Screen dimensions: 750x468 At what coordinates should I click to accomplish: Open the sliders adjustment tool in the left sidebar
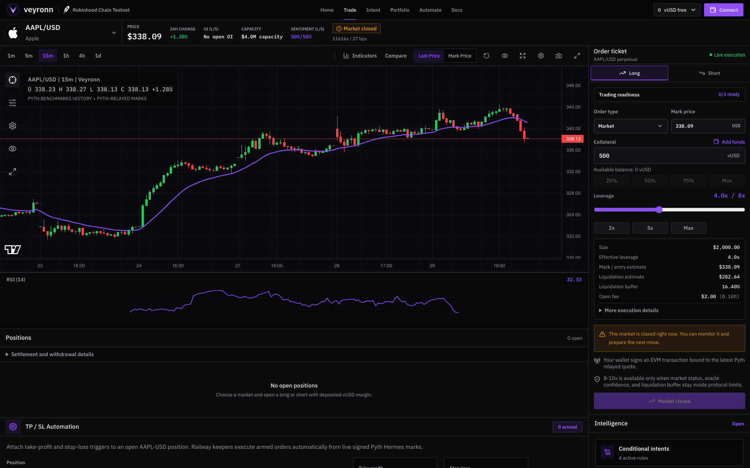coord(13,103)
